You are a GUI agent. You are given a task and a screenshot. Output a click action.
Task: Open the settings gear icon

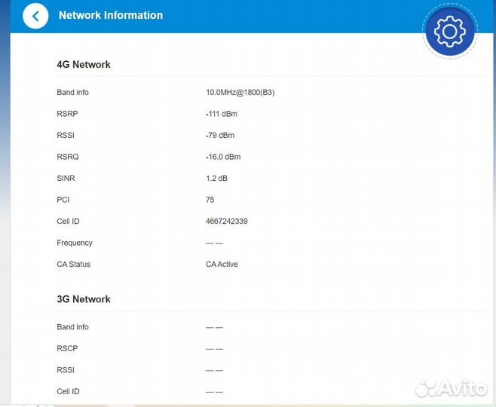pyautogui.click(x=450, y=31)
